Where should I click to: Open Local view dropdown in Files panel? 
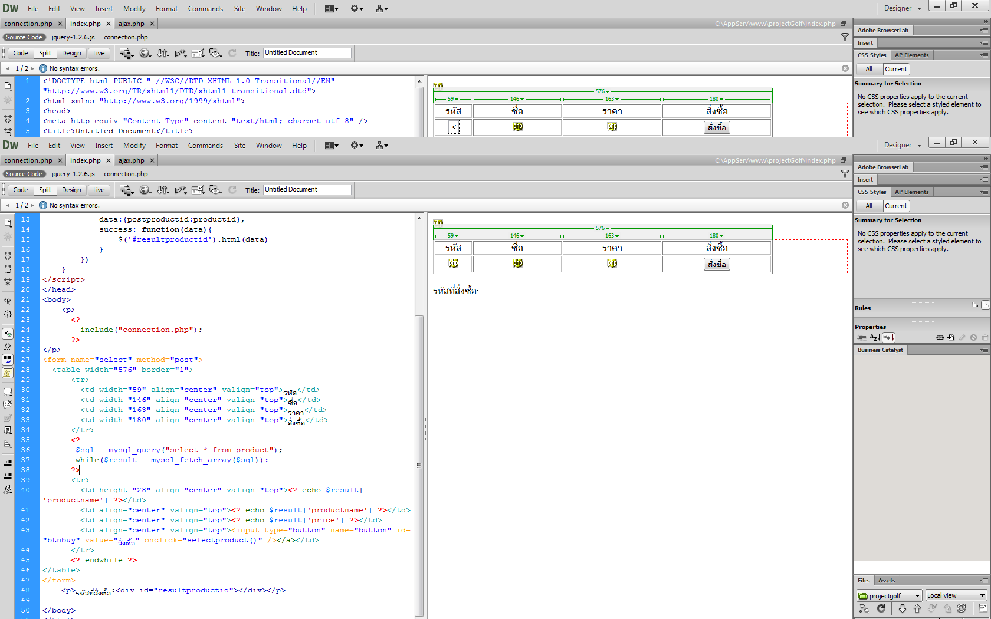point(956,595)
